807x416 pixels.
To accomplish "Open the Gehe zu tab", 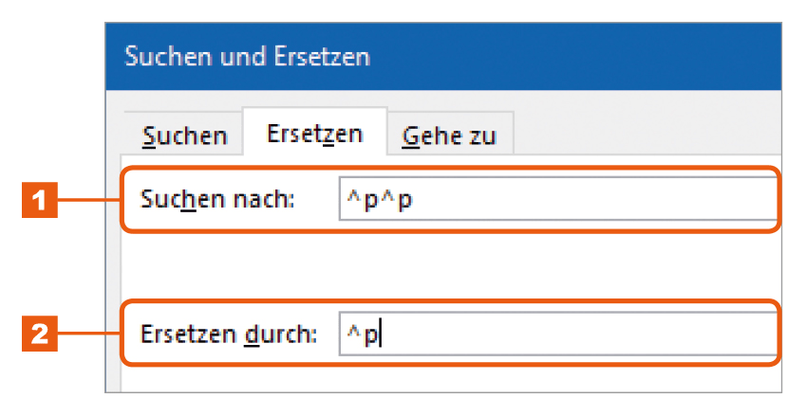I will tap(450, 136).
